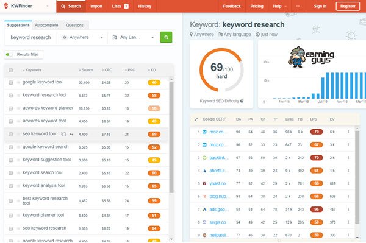Click the Register button
The height and width of the screenshot is (243, 366).
(348, 6)
